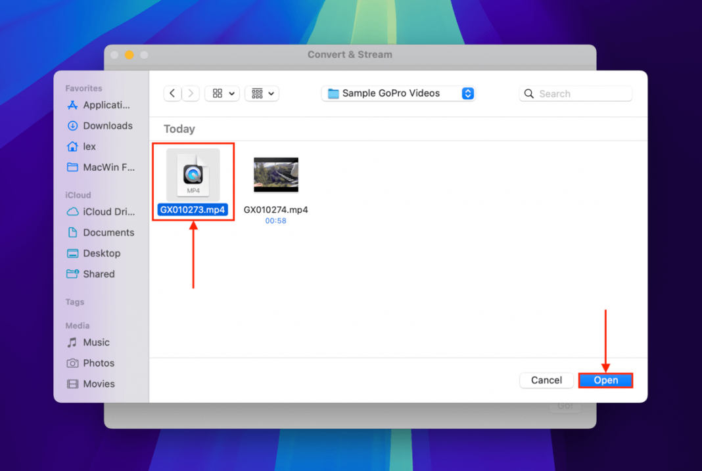Confirm selection with the Open button
This screenshot has height=471, width=702.
pos(605,380)
